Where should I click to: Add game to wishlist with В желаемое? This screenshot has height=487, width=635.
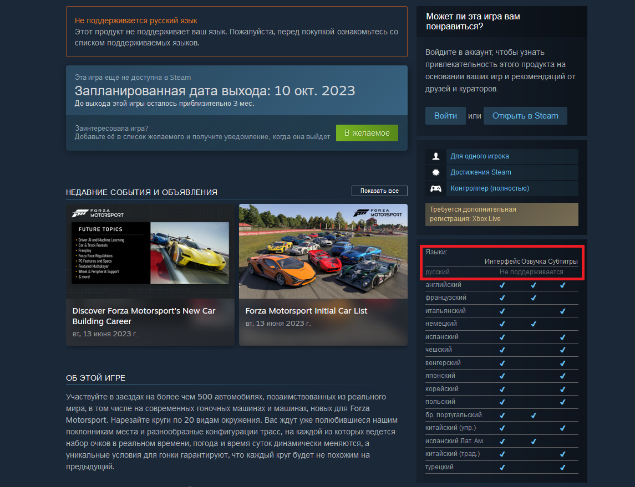[367, 133]
